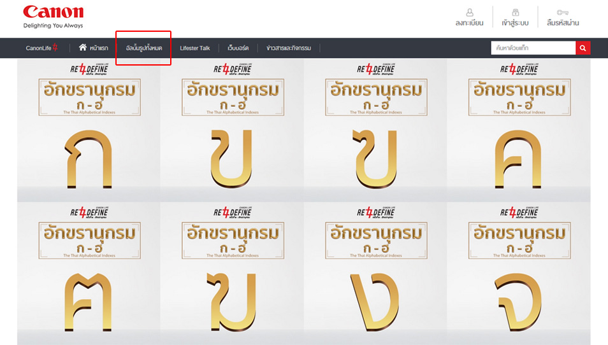This screenshot has width=608, height=345.
Task: Click the login padlock icon (เข้าสู่ระบบ)
Action: (516, 12)
